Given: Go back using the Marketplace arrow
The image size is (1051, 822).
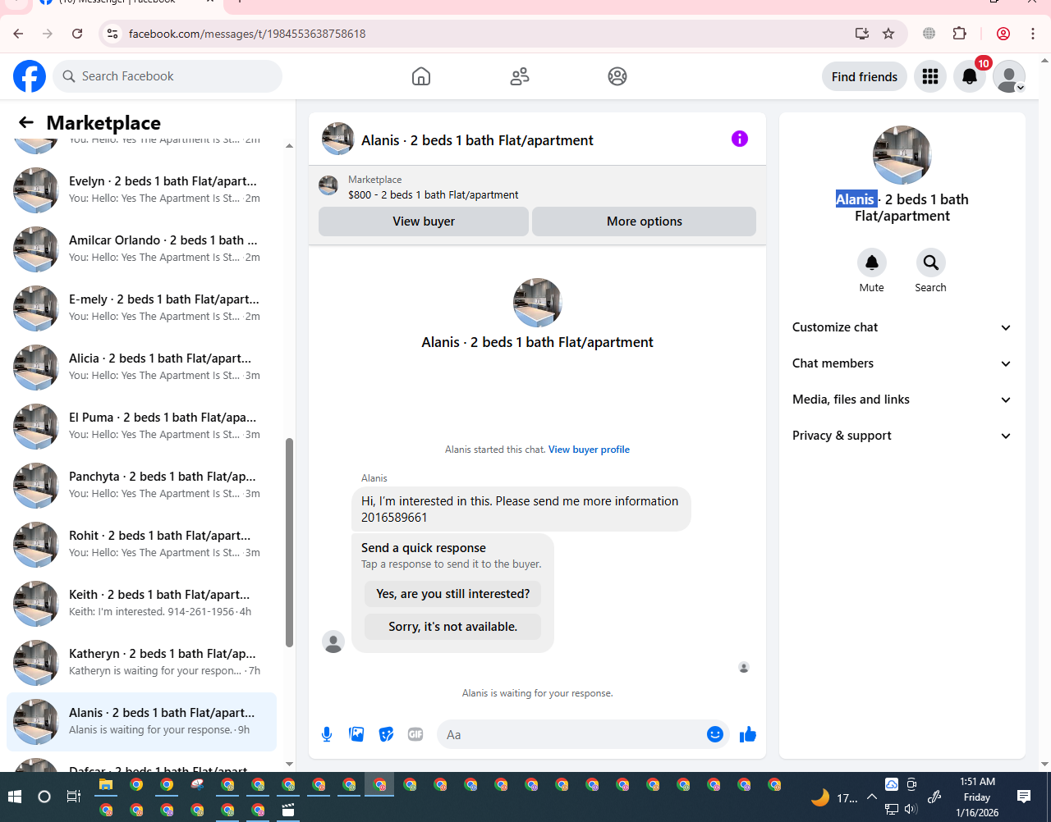Looking at the screenshot, I should [26, 122].
